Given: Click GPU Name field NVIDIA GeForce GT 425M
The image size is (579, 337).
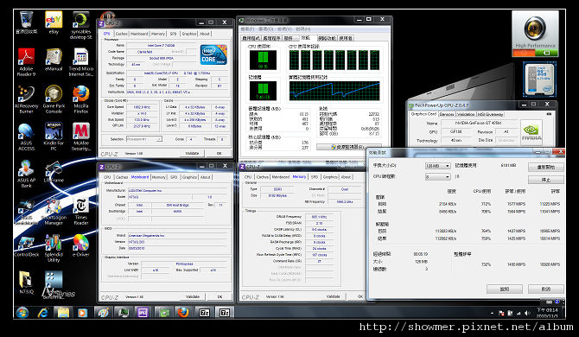Looking at the screenshot, I should pos(478,123).
